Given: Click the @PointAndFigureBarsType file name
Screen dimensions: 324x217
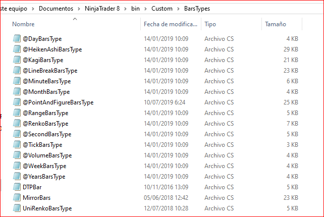Looking at the screenshot, I should [58, 102].
